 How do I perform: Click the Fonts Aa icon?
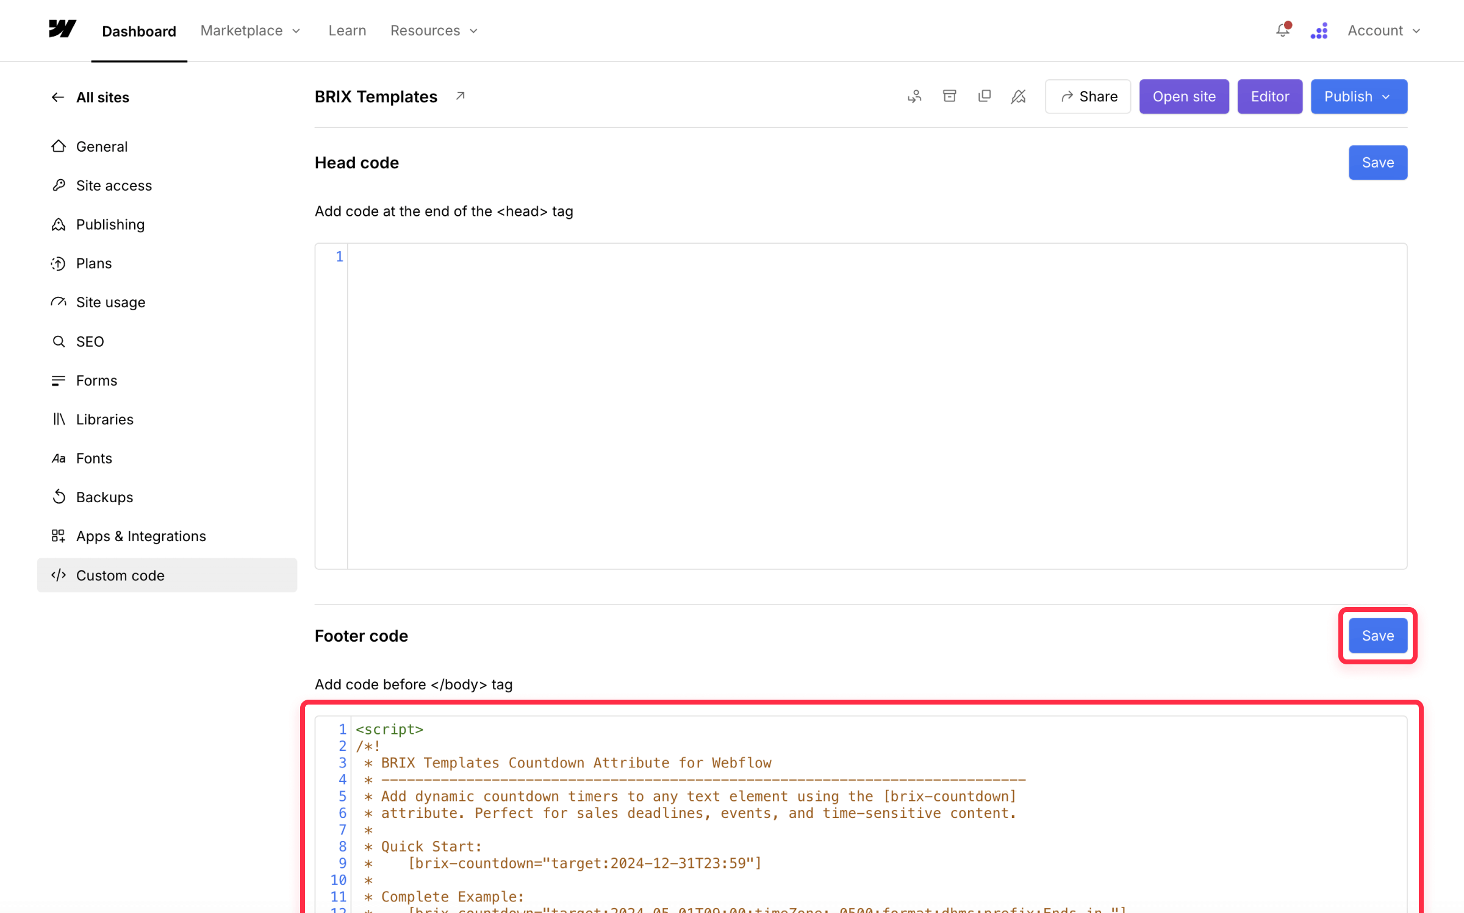[x=59, y=458]
